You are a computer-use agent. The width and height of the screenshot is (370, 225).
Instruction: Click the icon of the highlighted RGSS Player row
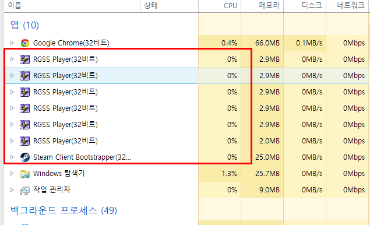25,76
